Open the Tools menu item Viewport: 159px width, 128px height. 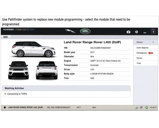(145, 63)
